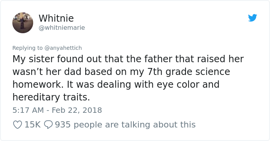Screen dimensions: 270x141
Task: Click the number 935 beside the bubble
Action: (62, 125)
